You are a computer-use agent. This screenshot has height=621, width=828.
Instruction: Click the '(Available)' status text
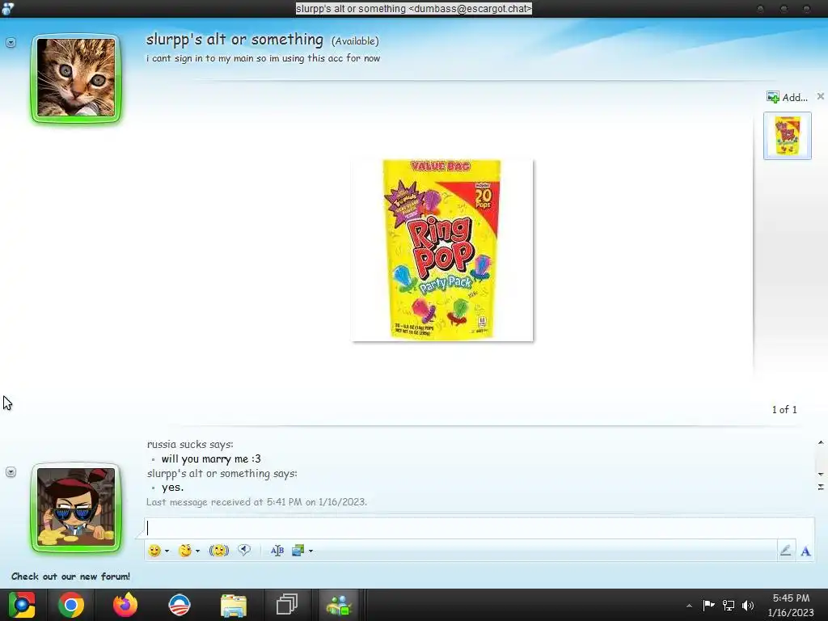(355, 40)
